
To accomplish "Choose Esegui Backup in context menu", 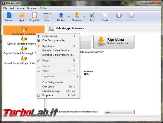I will pyautogui.click(x=58, y=36).
